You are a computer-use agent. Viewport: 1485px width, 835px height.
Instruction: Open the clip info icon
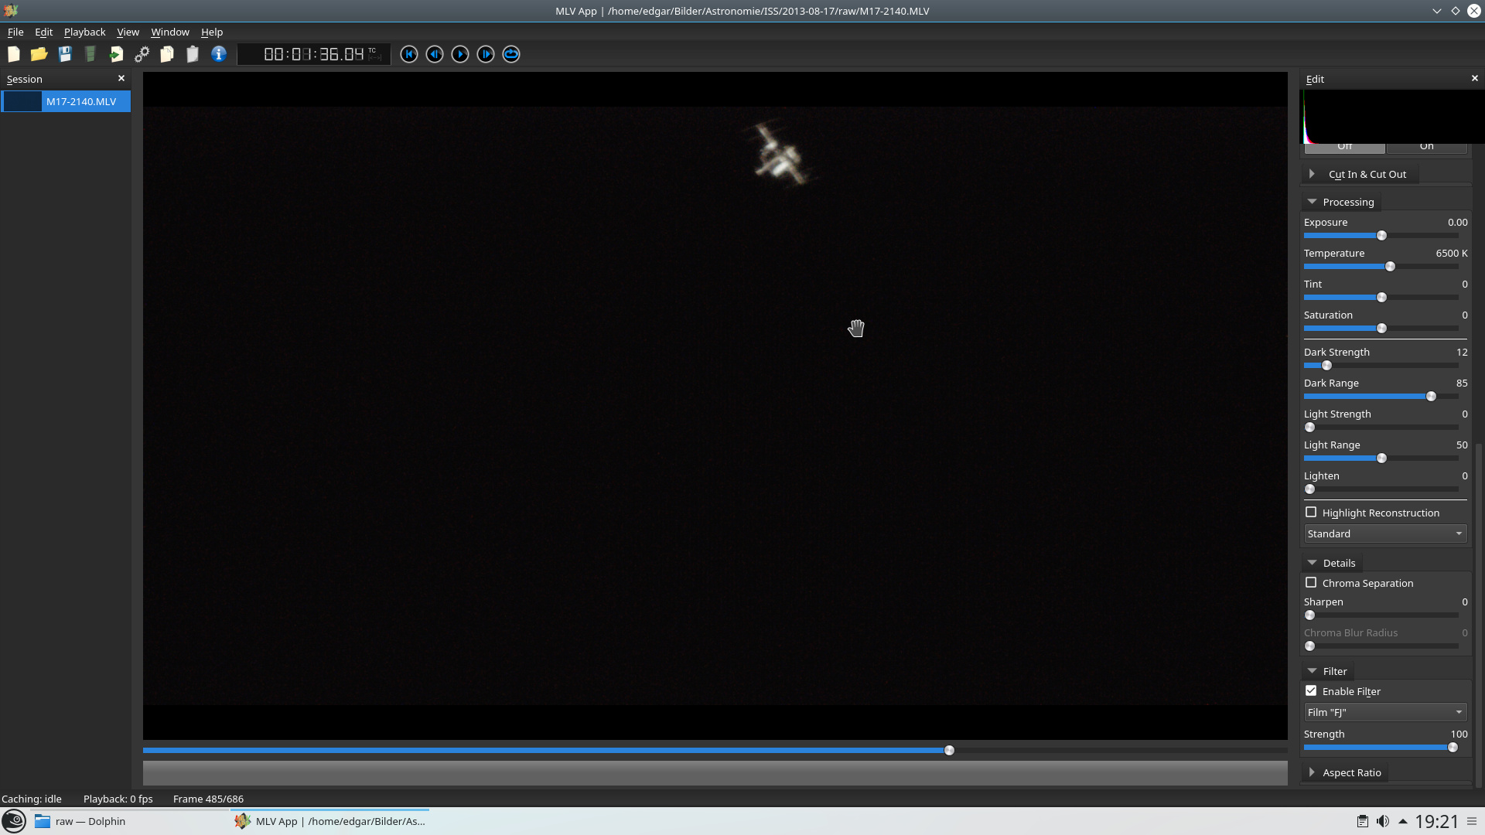pos(219,54)
